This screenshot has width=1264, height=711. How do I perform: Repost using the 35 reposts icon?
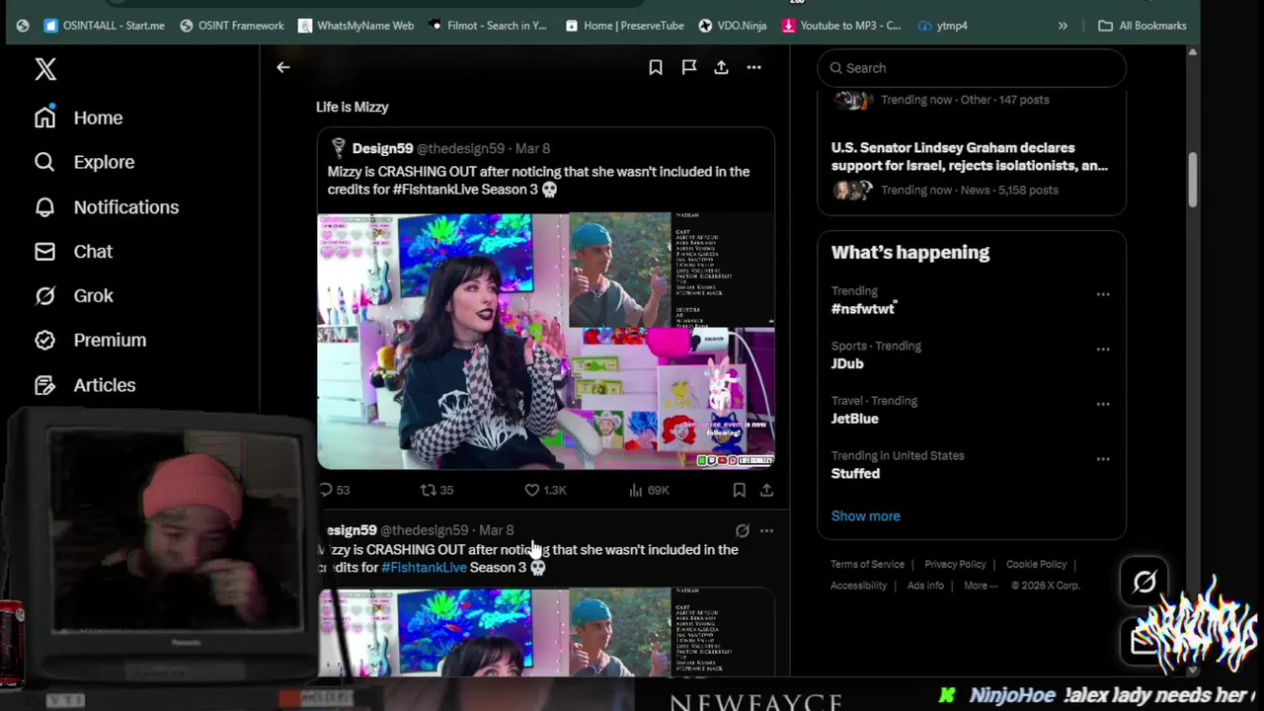tap(436, 490)
